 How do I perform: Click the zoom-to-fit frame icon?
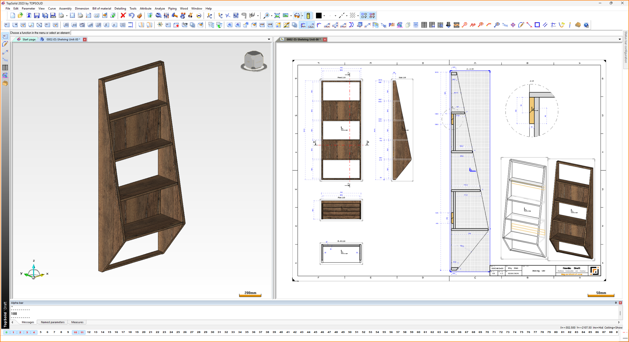(x=277, y=16)
